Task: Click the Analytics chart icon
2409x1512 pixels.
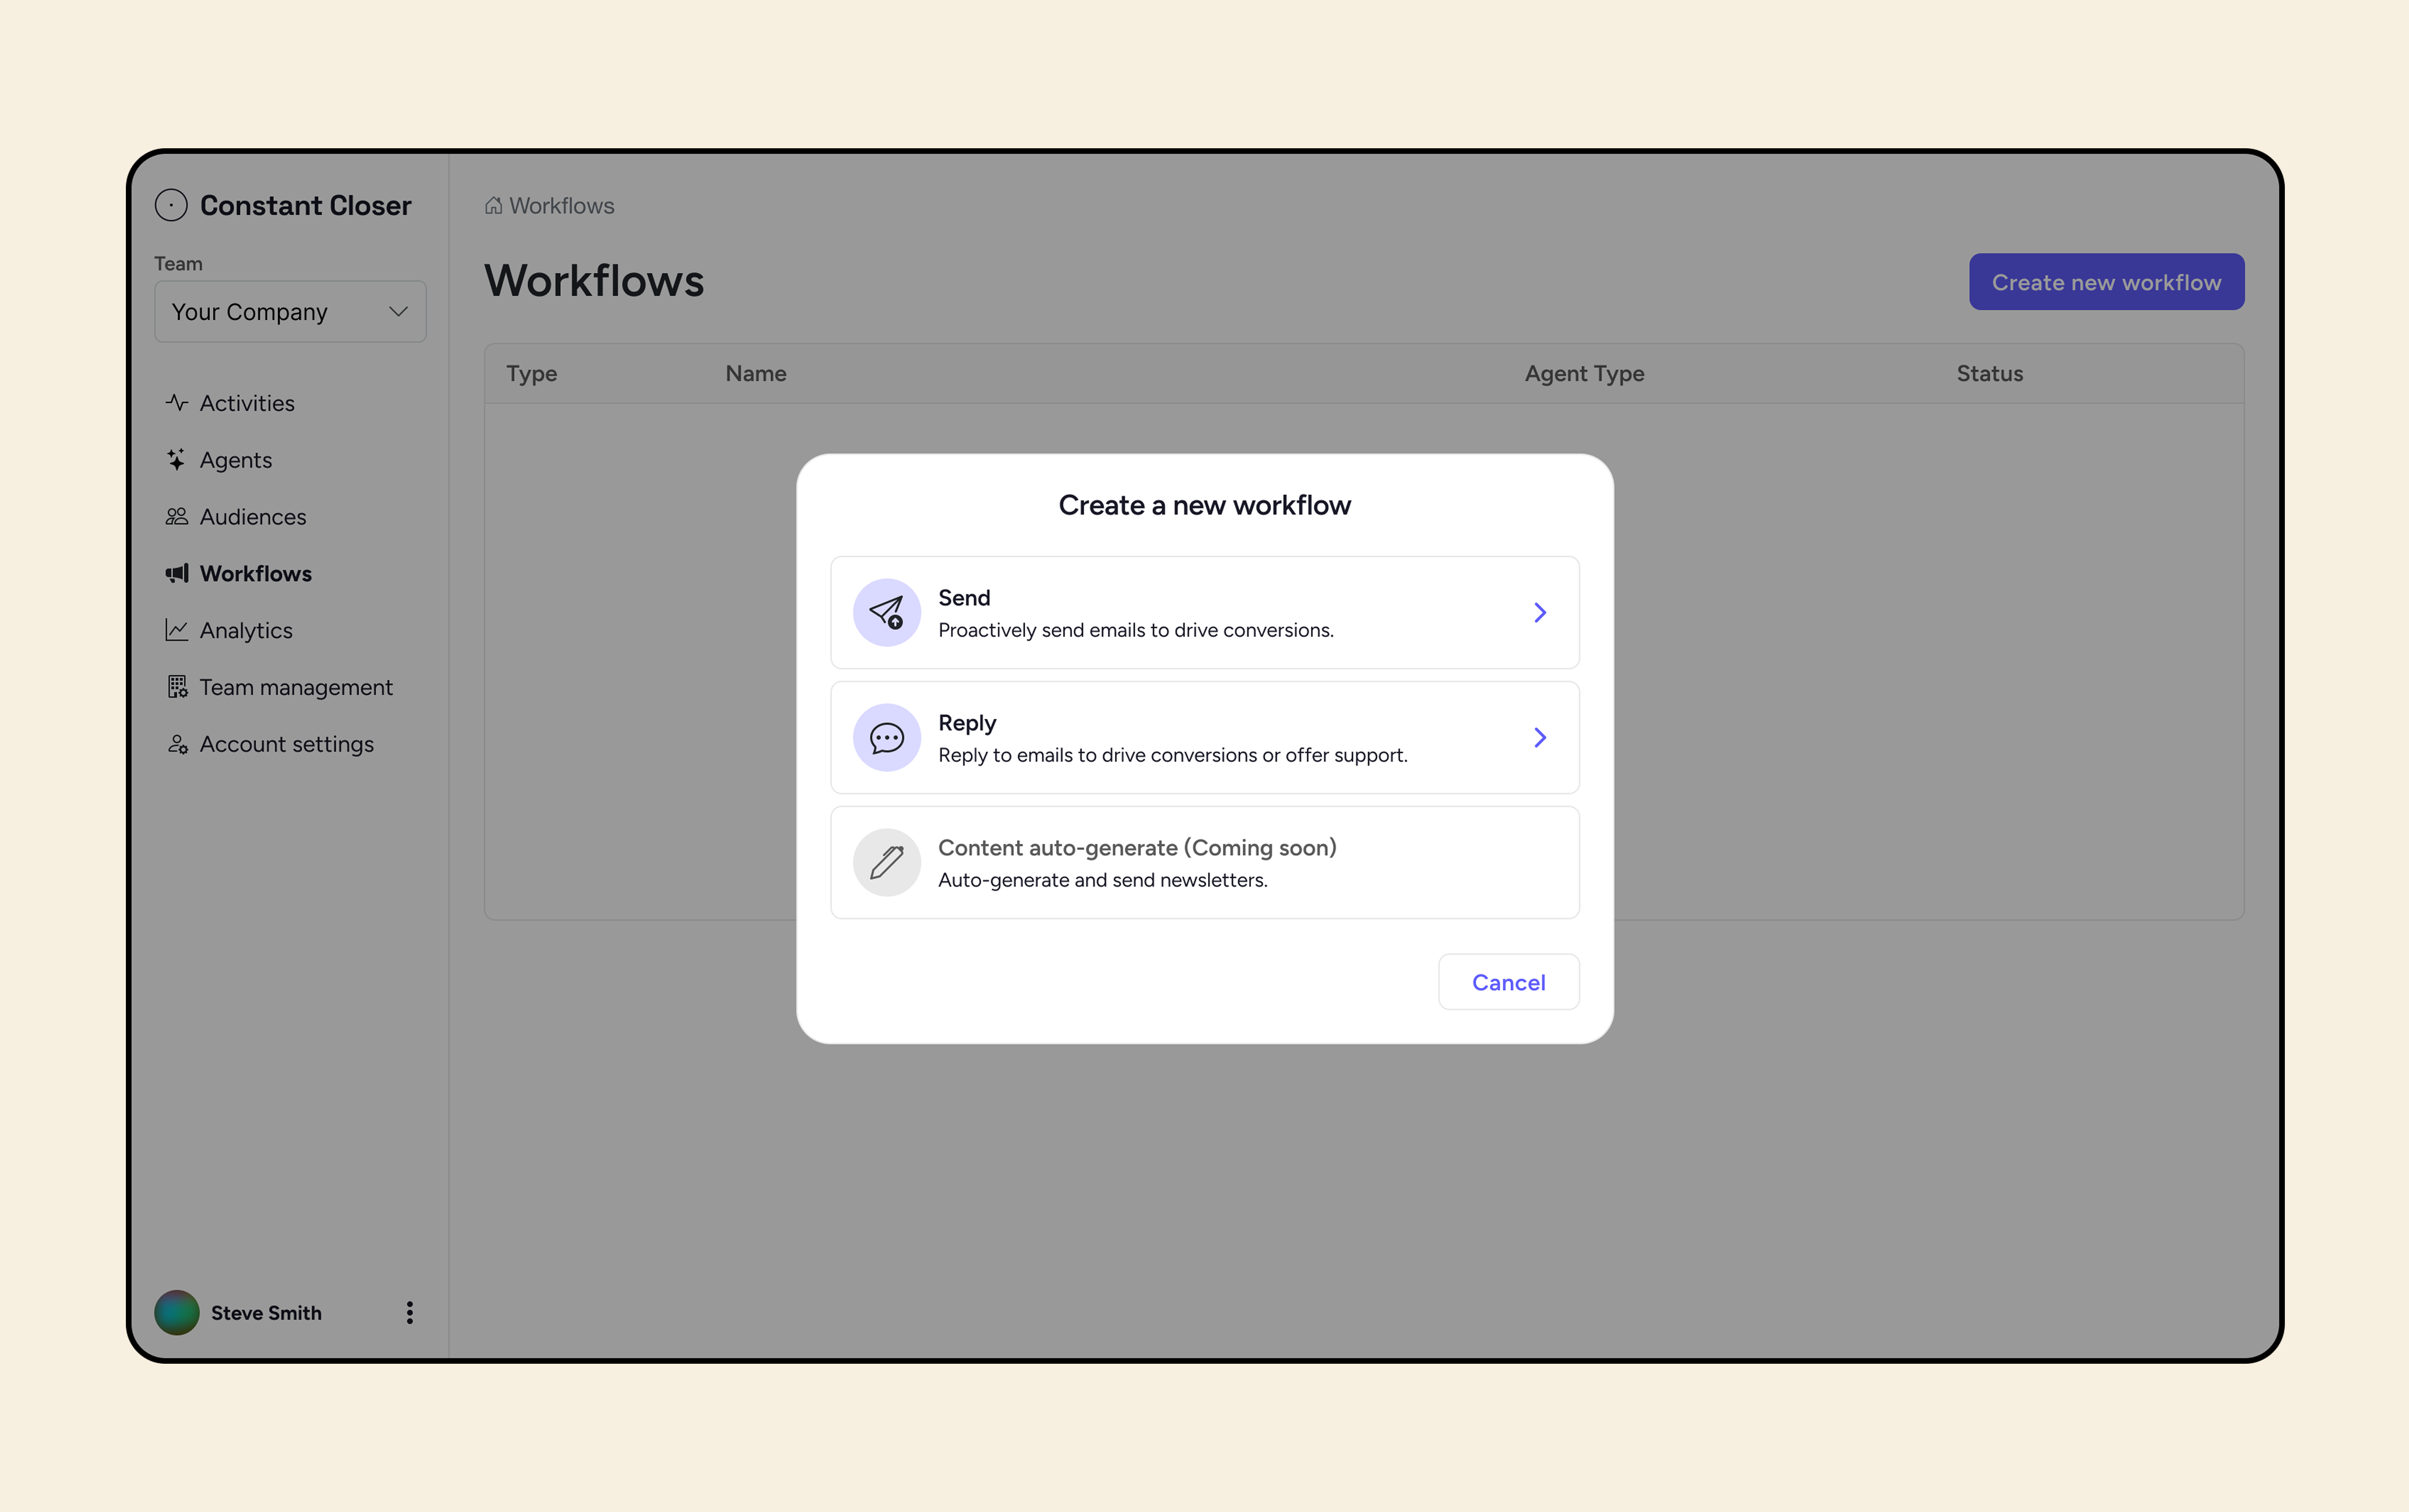Action: point(177,631)
